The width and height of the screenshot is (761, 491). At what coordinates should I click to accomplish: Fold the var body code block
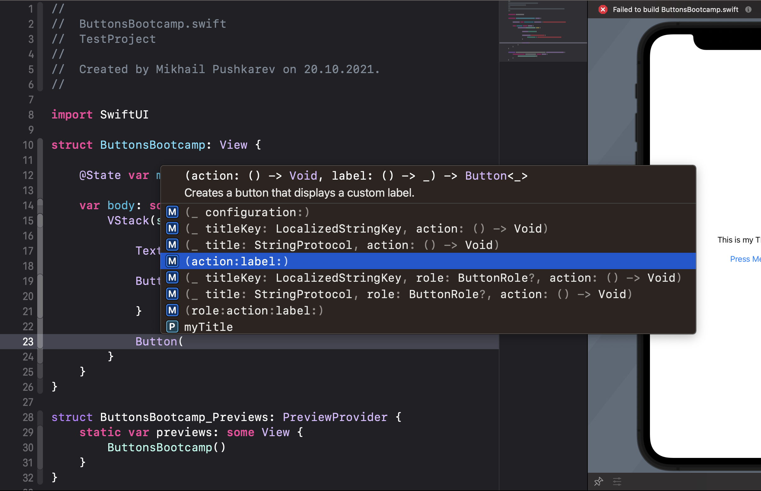40,206
